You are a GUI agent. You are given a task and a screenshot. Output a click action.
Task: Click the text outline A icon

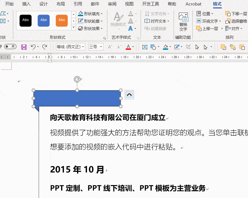tap(131, 21)
